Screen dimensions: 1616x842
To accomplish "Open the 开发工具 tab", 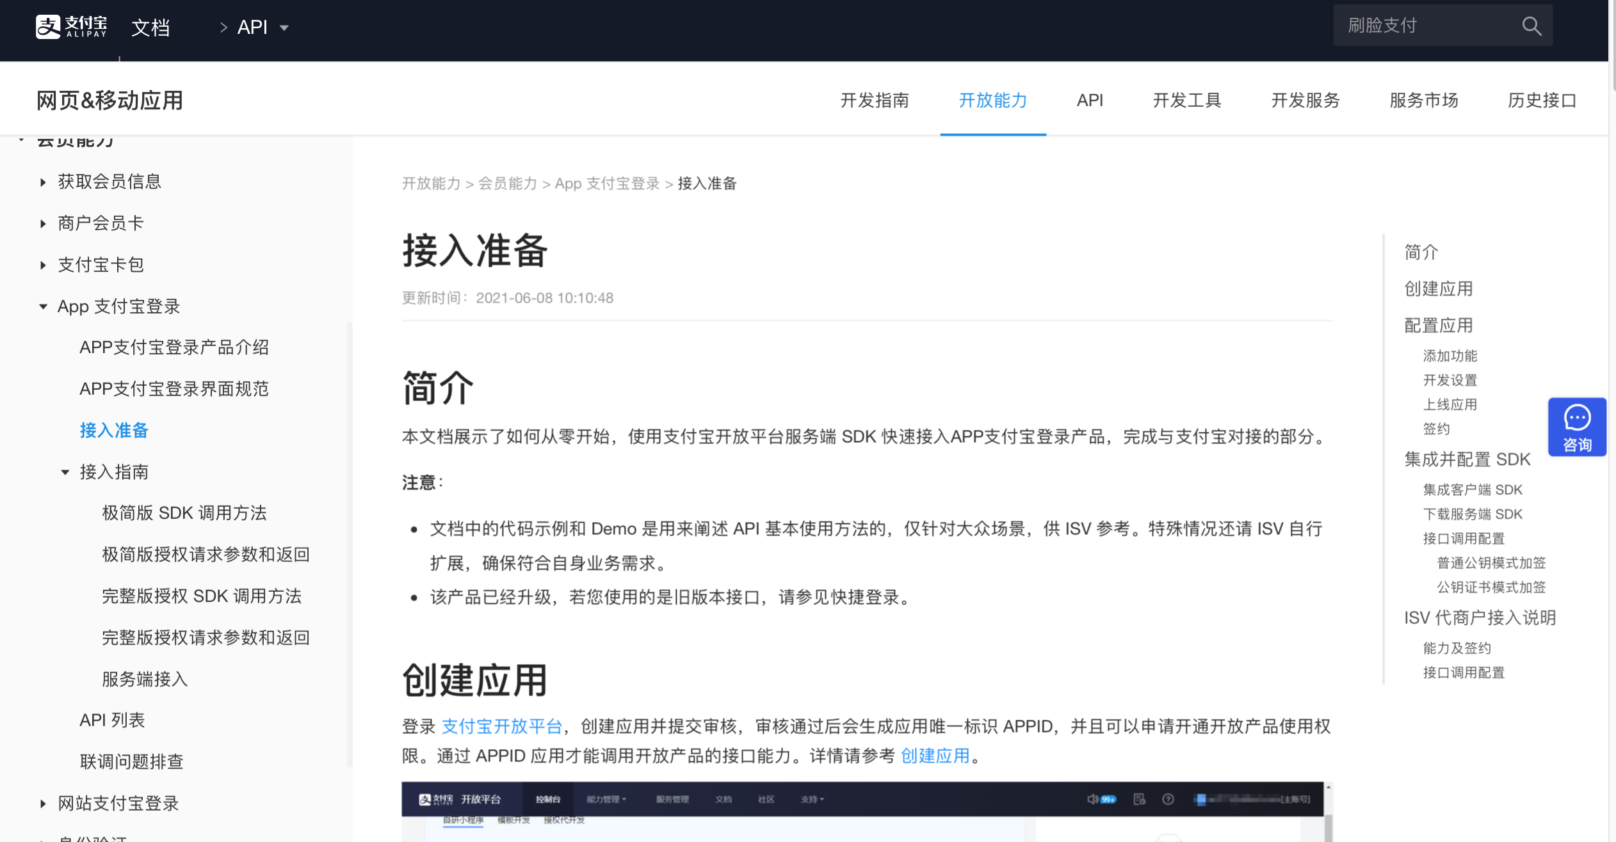I will [x=1186, y=100].
